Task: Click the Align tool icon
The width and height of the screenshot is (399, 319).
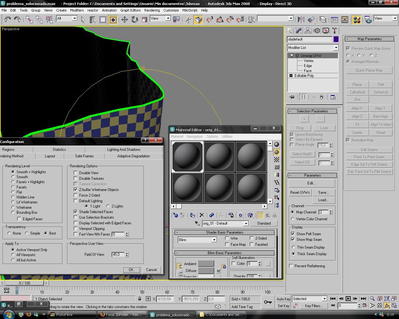Action: pos(311,20)
